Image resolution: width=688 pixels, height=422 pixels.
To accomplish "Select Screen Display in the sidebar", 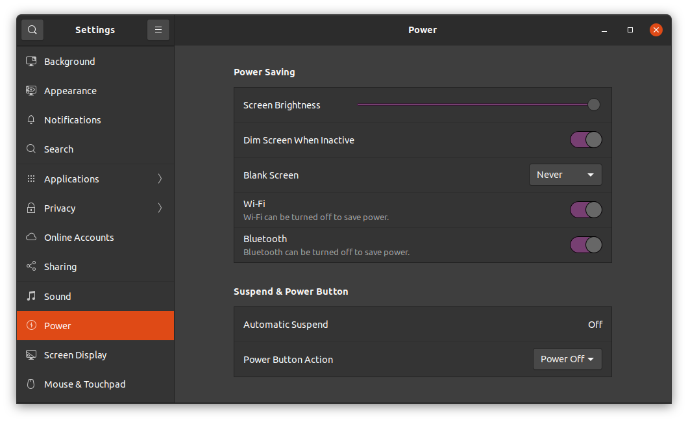I will point(75,355).
